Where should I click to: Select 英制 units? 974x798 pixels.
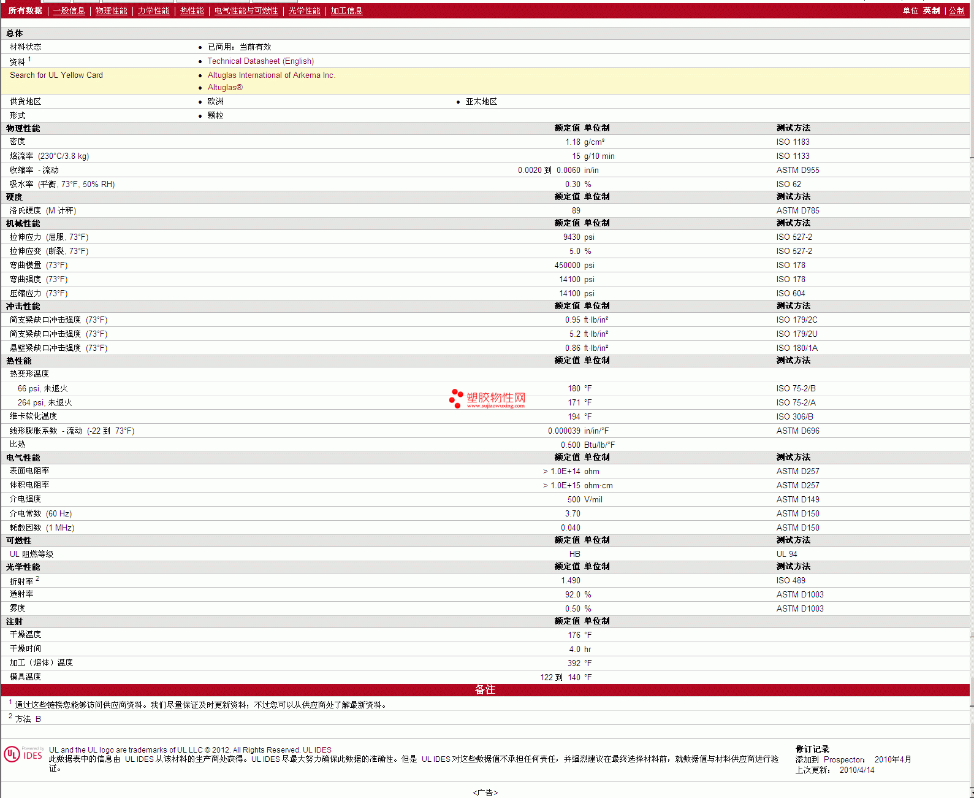pos(932,10)
